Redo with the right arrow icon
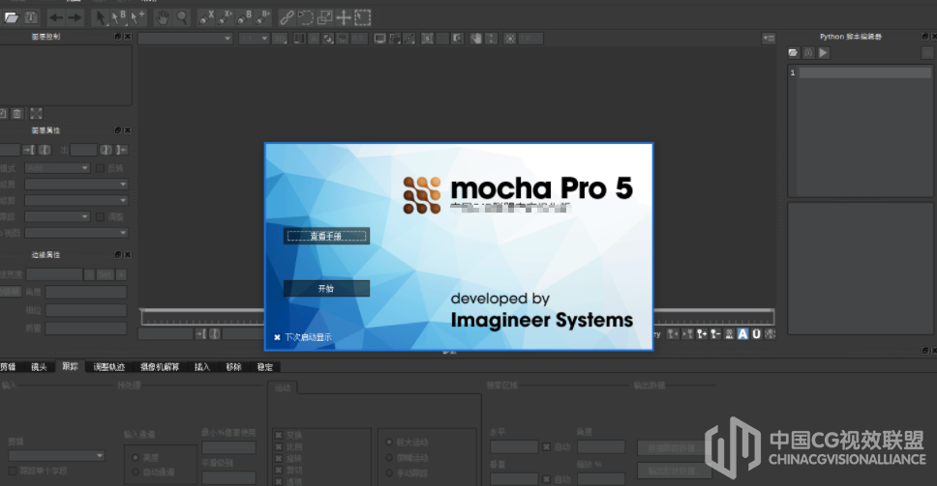The width and height of the screenshot is (937, 486). pos(75,18)
